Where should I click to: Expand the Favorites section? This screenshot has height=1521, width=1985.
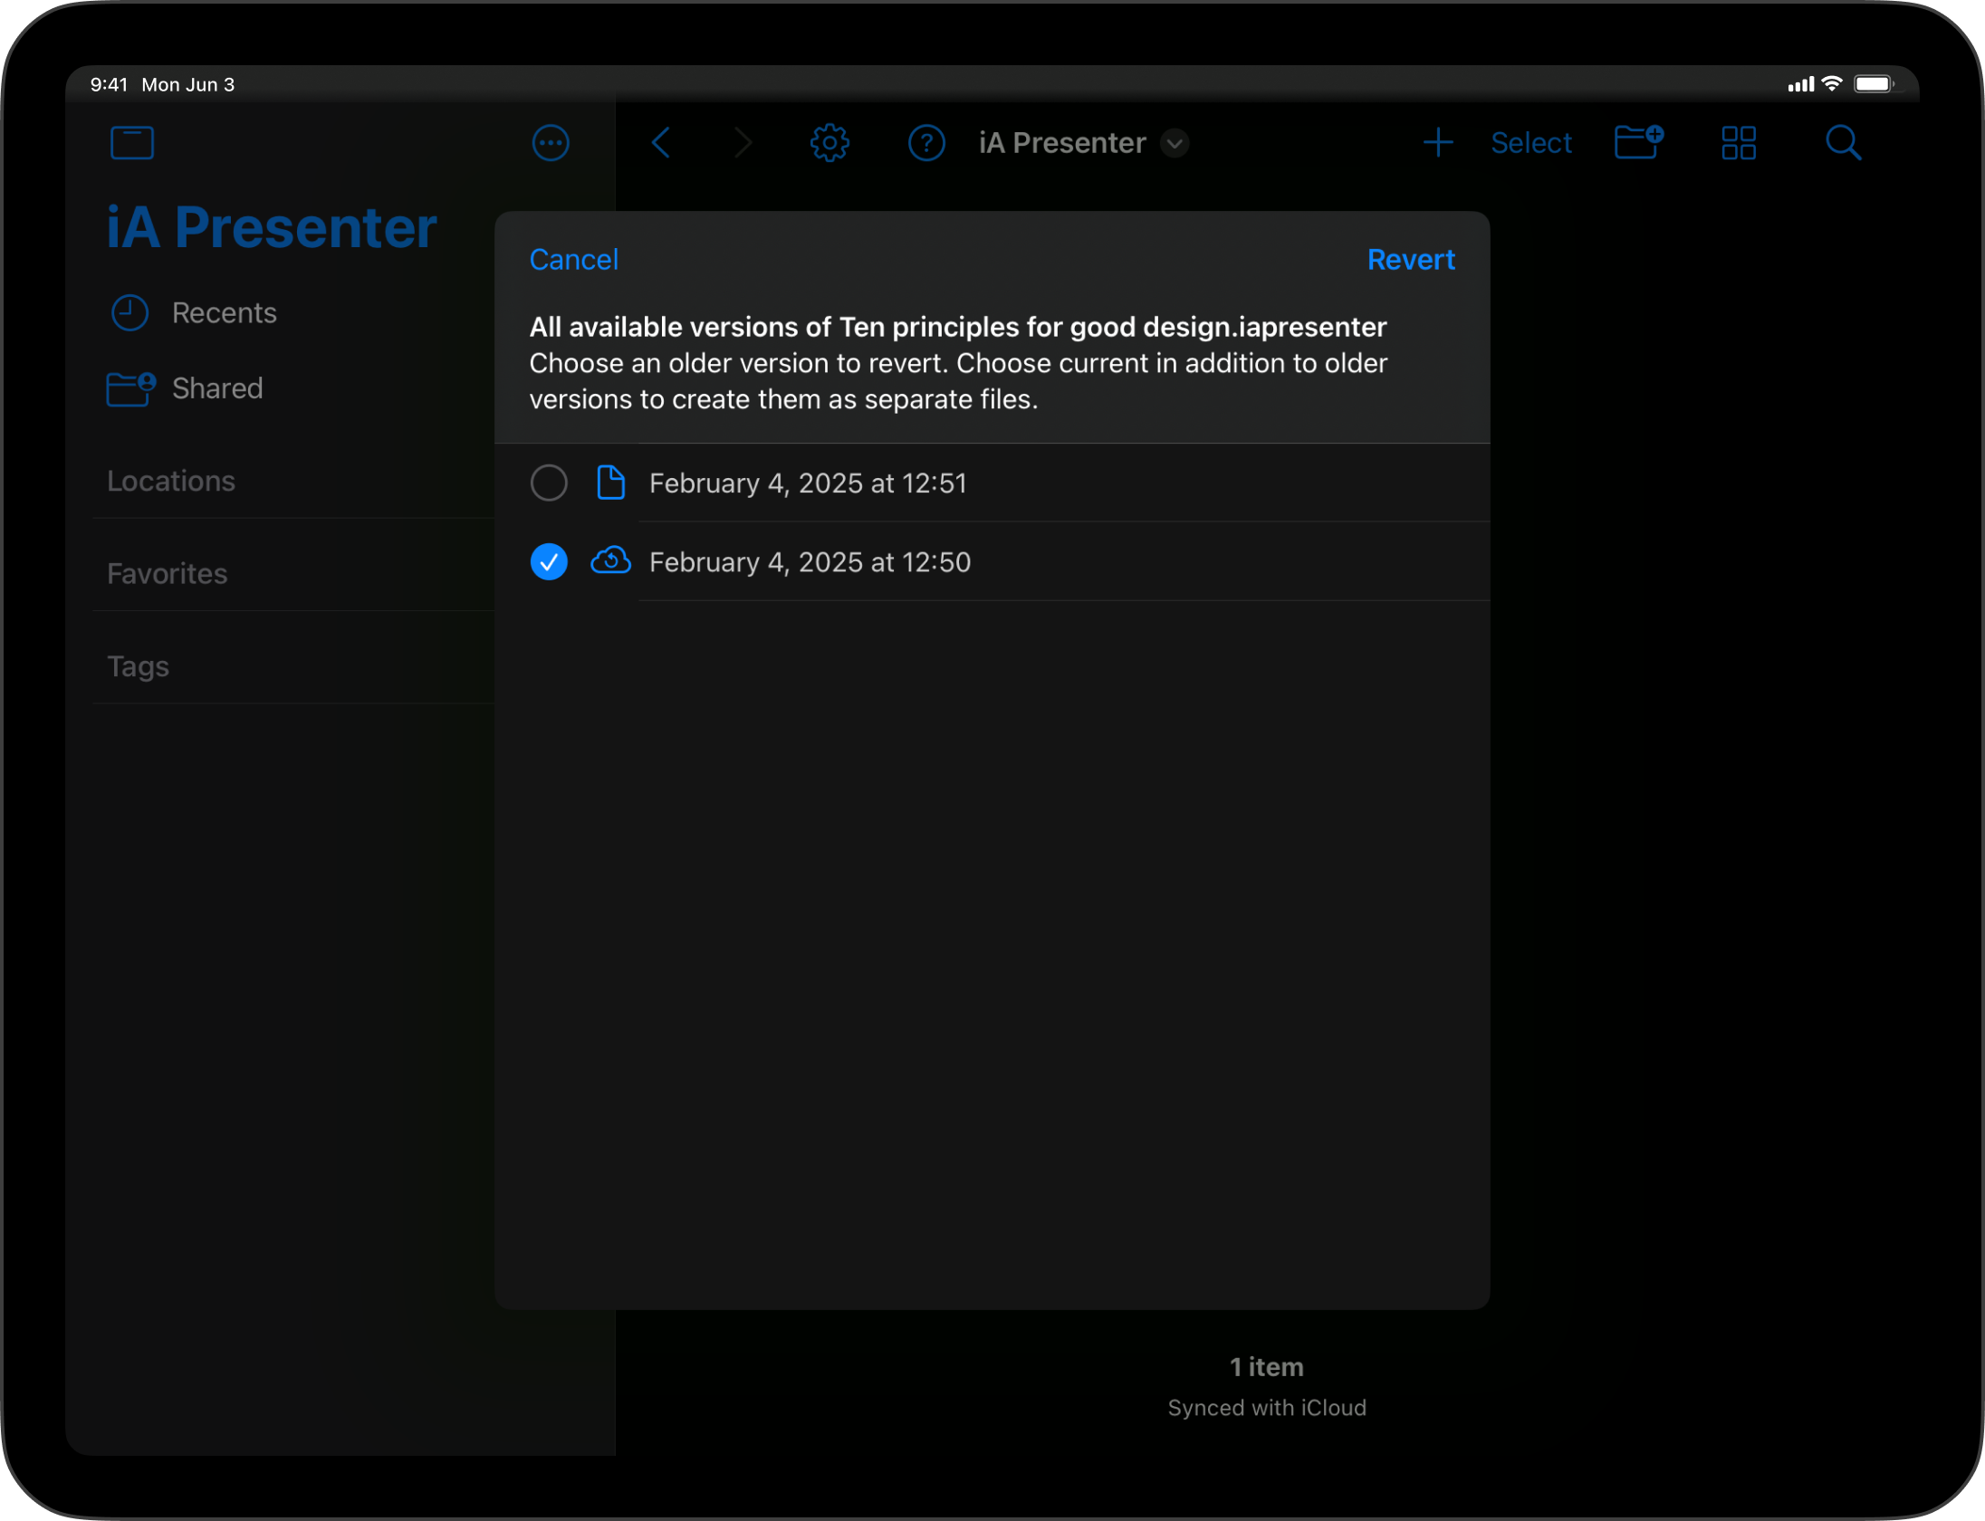(x=168, y=574)
